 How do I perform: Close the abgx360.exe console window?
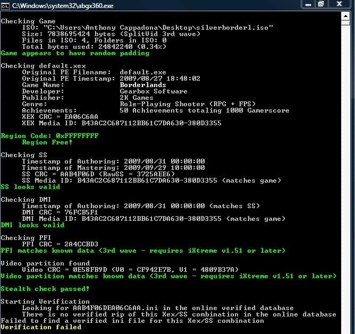click(339, 4)
